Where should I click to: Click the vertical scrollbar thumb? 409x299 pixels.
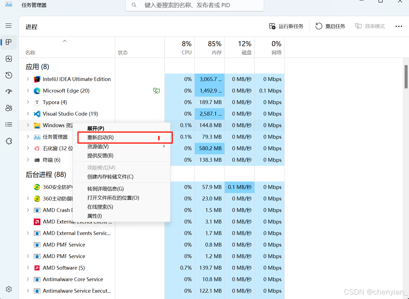pos(406,77)
